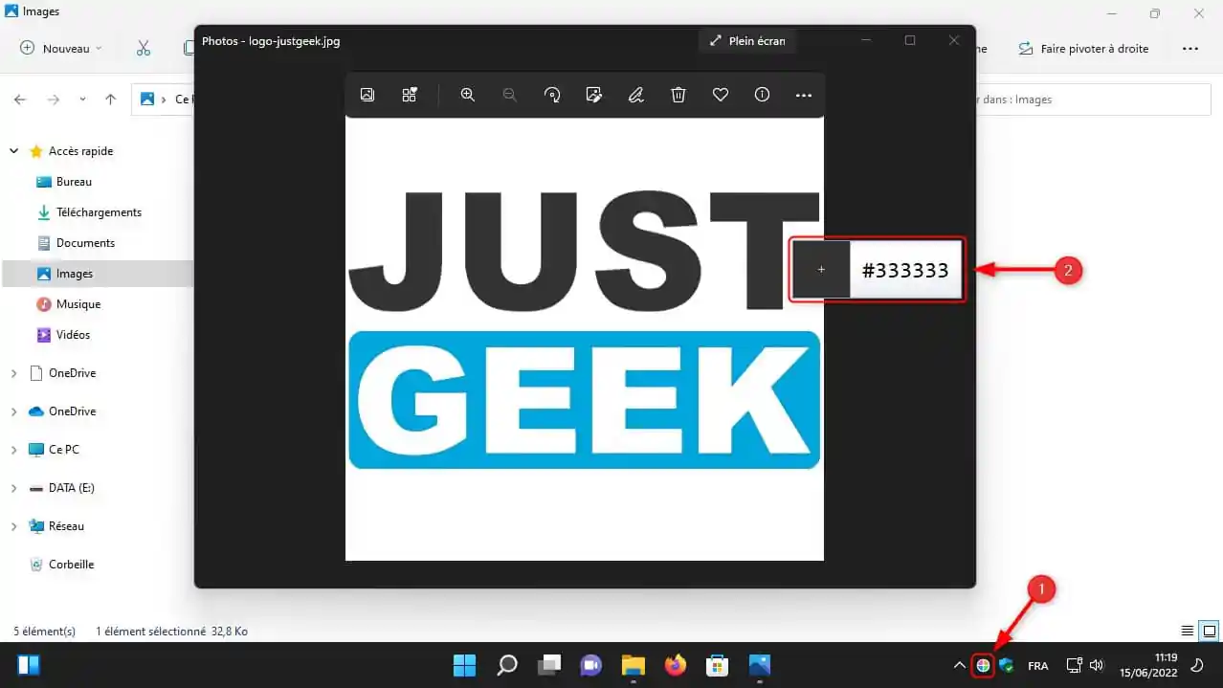Select the draw pen tool in Photos
This screenshot has height=688, width=1223.
click(636, 95)
